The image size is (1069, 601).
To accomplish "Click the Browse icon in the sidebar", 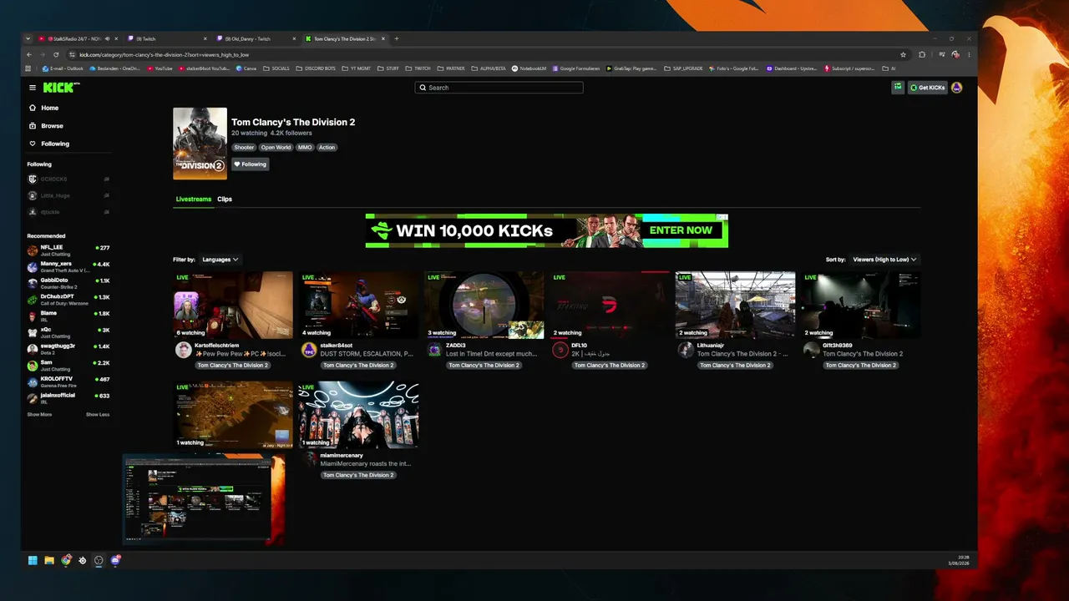I will pos(33,126).
